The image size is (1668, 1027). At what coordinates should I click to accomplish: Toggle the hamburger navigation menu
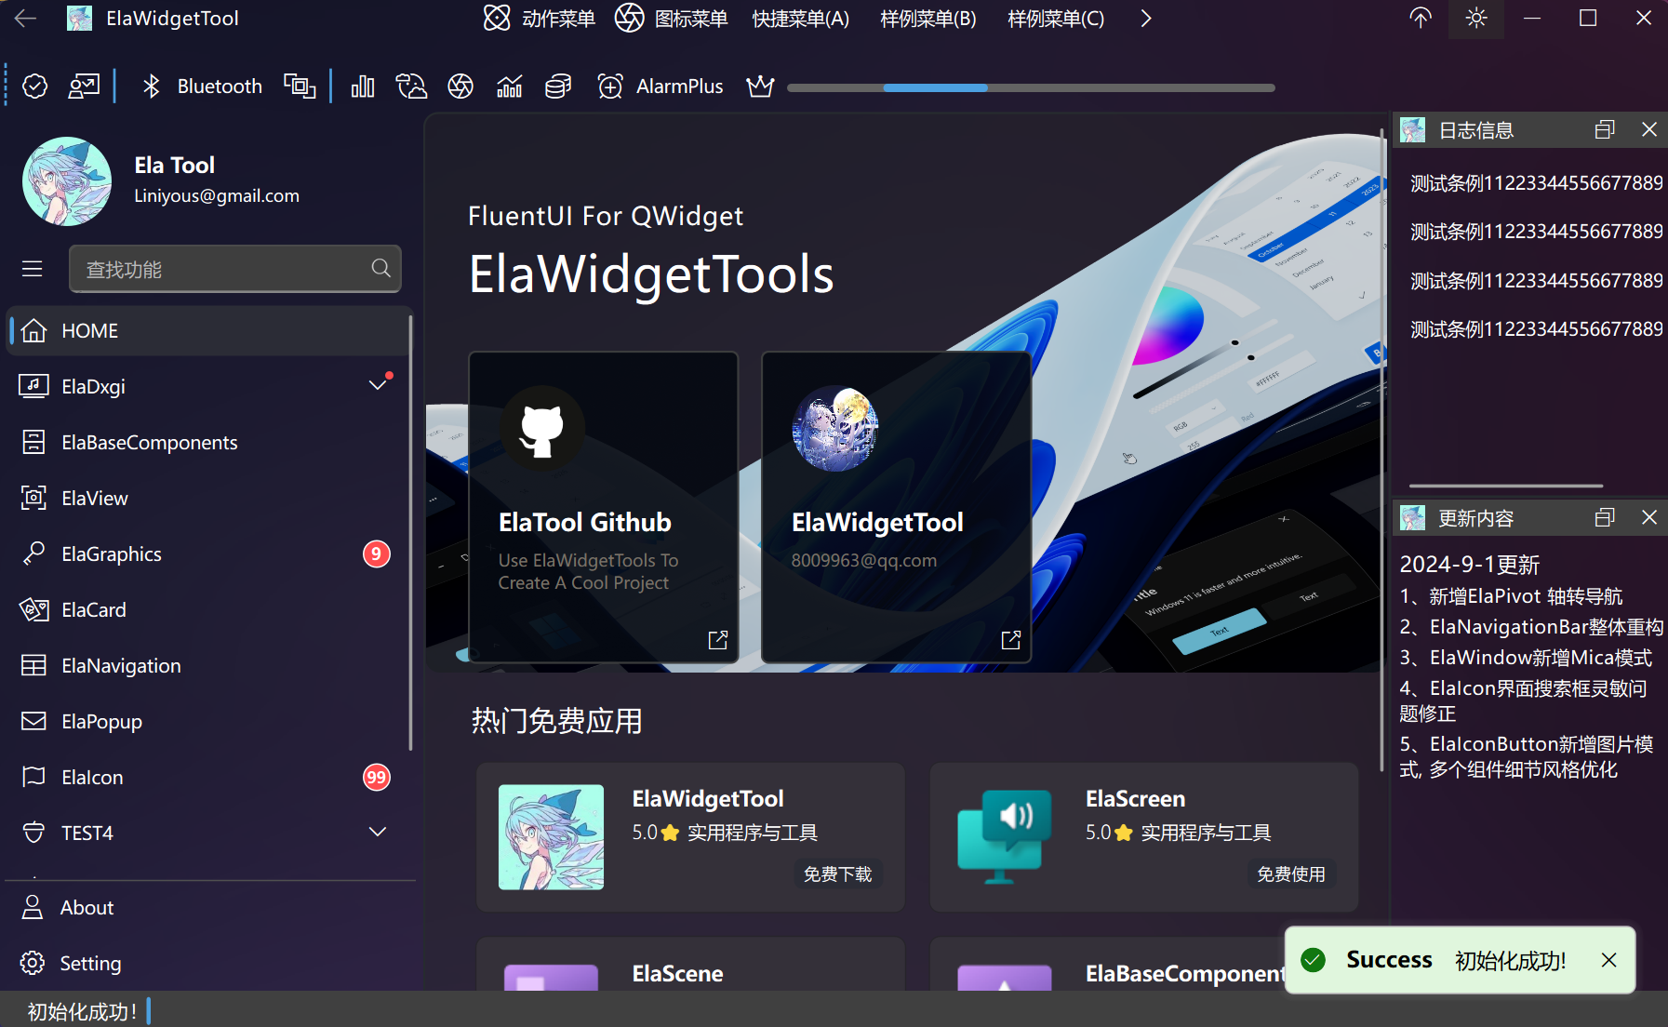(33, 269)
